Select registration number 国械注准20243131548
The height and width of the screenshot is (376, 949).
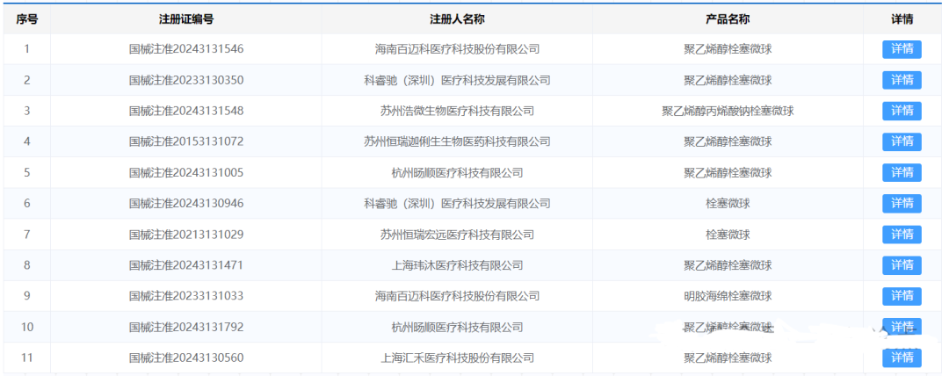[185, 111]
